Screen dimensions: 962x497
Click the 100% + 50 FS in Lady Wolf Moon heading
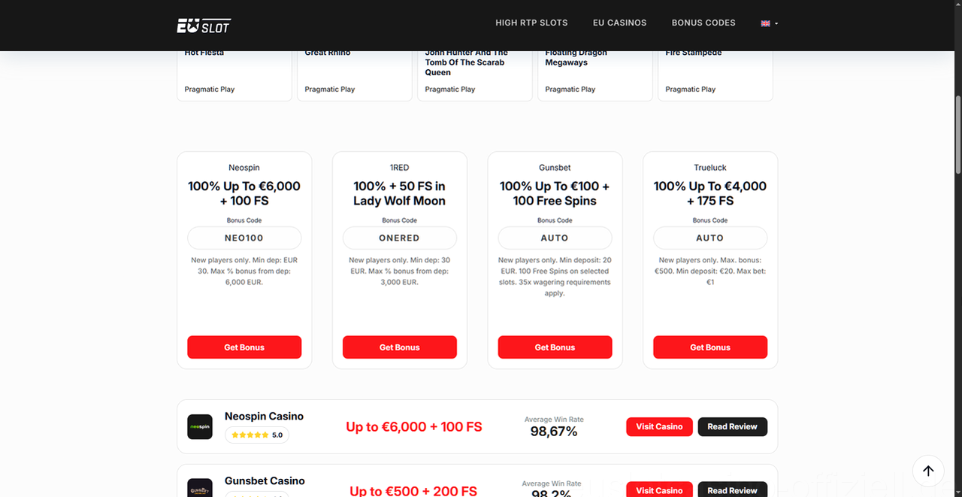pyautogui.click(x=400, y=193)
